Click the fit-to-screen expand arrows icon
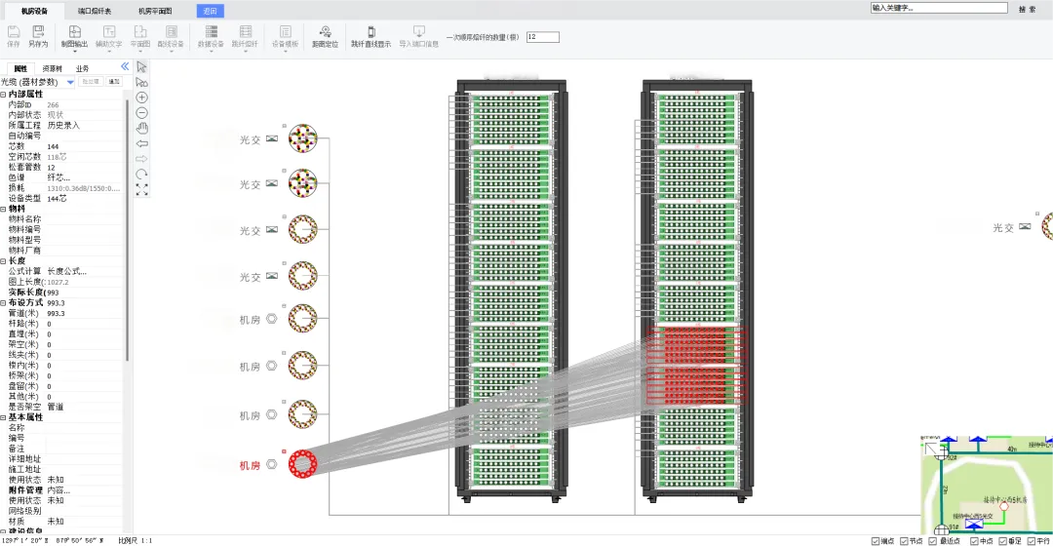The height and width of the screenshot is (547, 1053). coord(141,190)
